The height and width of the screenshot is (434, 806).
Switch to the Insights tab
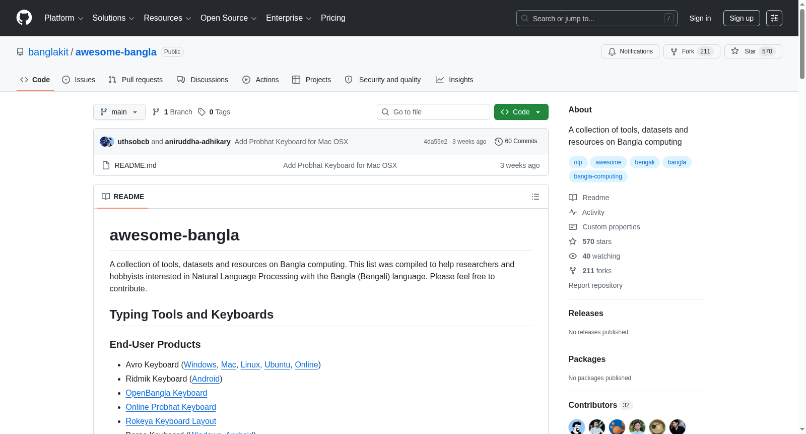click(454, 80)
